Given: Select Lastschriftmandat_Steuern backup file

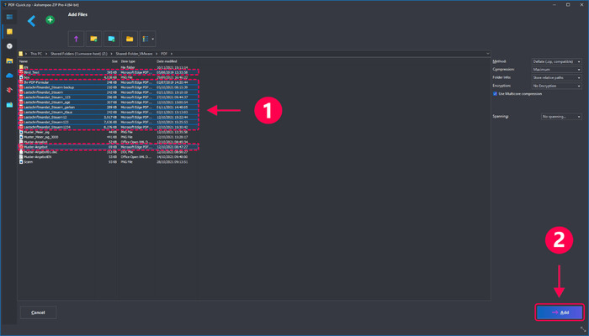Looking at the screenshot, I should click(x=109, y=87).
